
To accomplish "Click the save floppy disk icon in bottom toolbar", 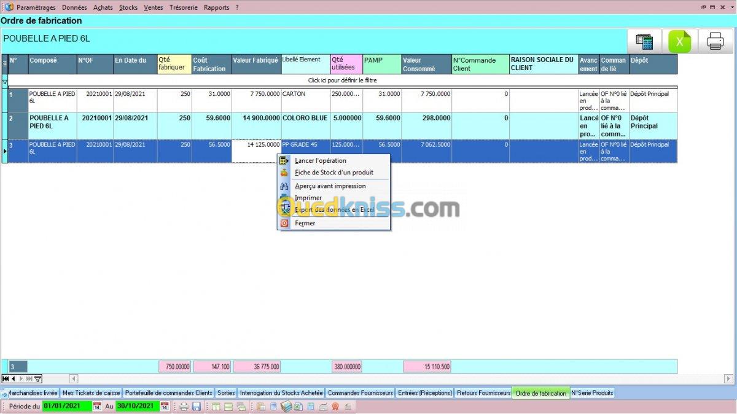I will point(197,406).
